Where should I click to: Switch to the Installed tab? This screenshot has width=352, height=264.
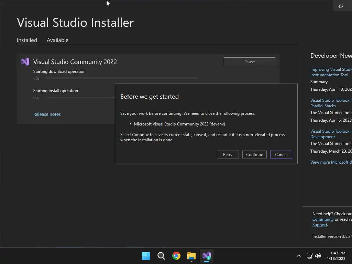[x=27, y=40]
